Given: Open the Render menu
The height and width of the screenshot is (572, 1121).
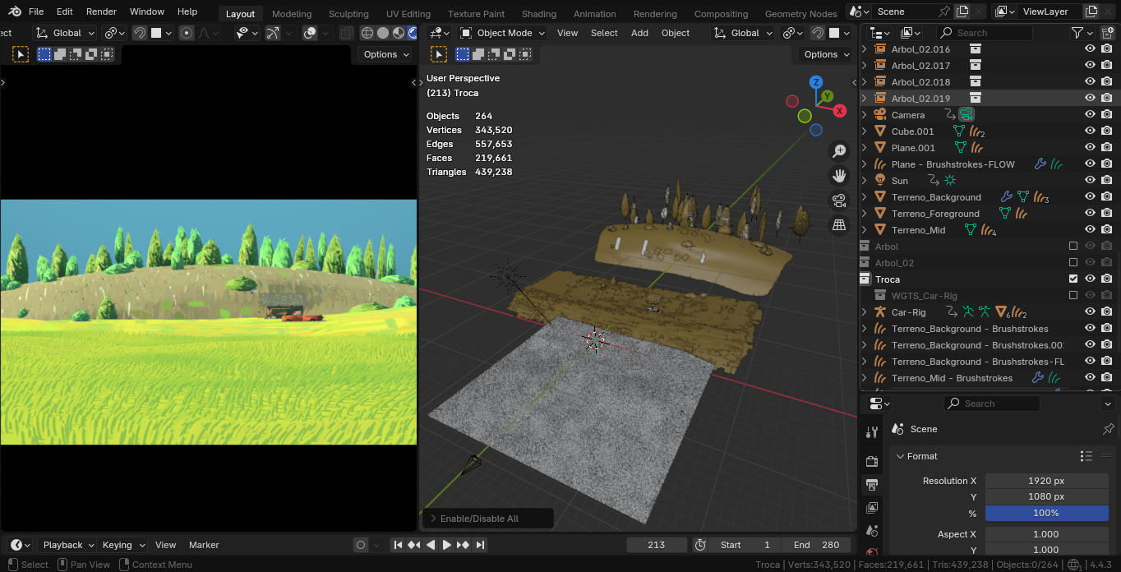Looking at the screenshot, I should [101, 12].
